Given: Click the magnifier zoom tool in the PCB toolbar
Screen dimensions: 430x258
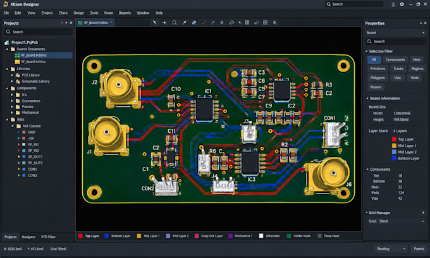Looking at the screenshot, I should [x=175, y=23].
